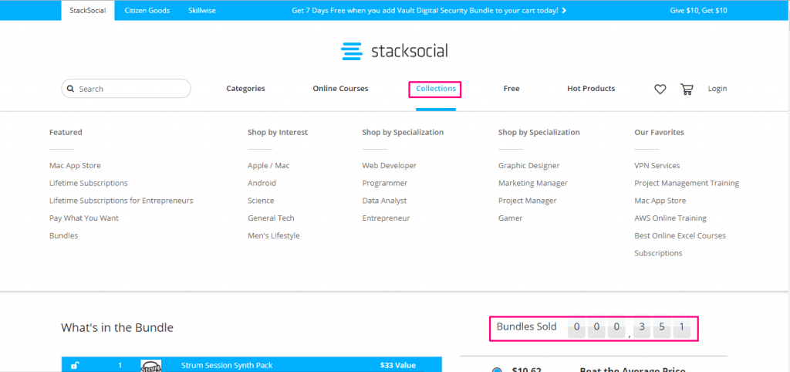Collapse the Collections mega menu
790x372 pixels.
coord(436,89)
